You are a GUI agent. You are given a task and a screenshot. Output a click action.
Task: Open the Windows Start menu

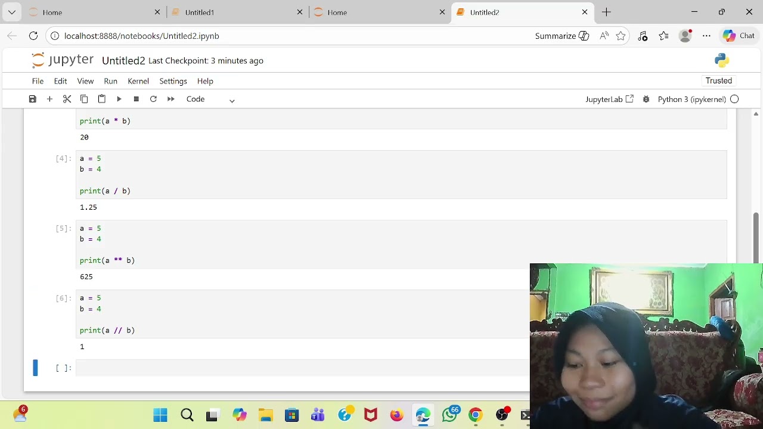click(x=160, y=415)
